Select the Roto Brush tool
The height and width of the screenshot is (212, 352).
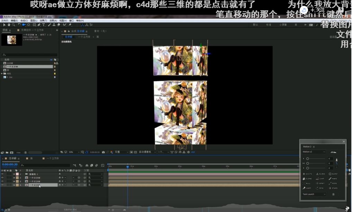coord(65,25)
